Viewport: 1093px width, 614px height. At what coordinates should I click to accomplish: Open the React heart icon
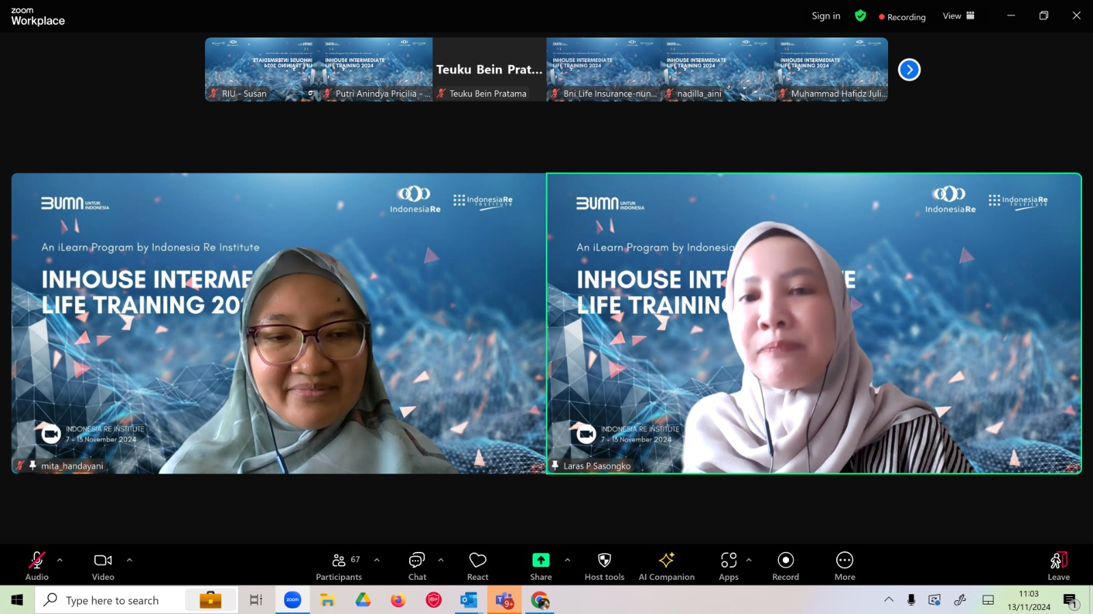[478, 560]
